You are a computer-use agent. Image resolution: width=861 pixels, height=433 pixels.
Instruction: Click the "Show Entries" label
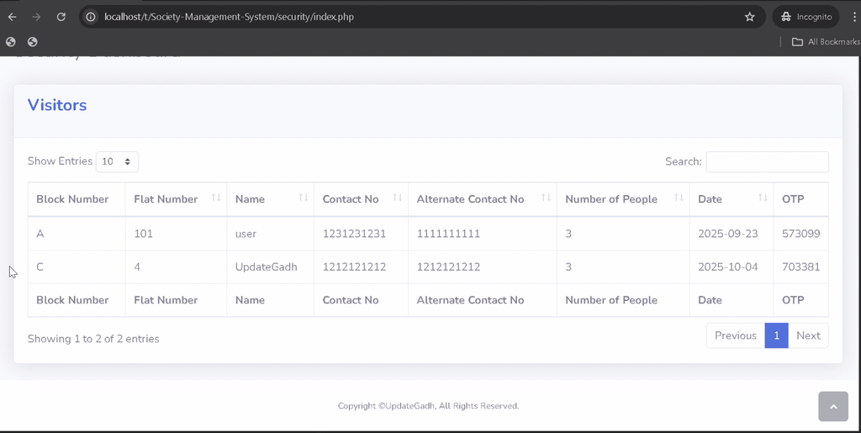click(x=60, y=161)
